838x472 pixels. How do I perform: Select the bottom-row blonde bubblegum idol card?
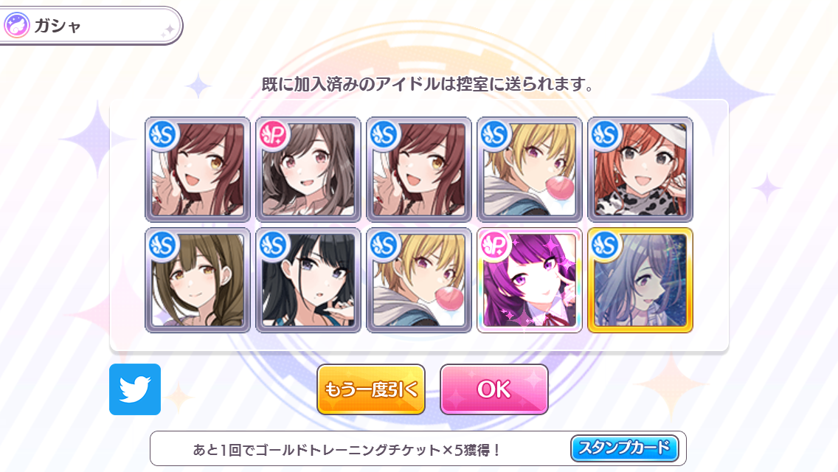click(x=419, y=280)
